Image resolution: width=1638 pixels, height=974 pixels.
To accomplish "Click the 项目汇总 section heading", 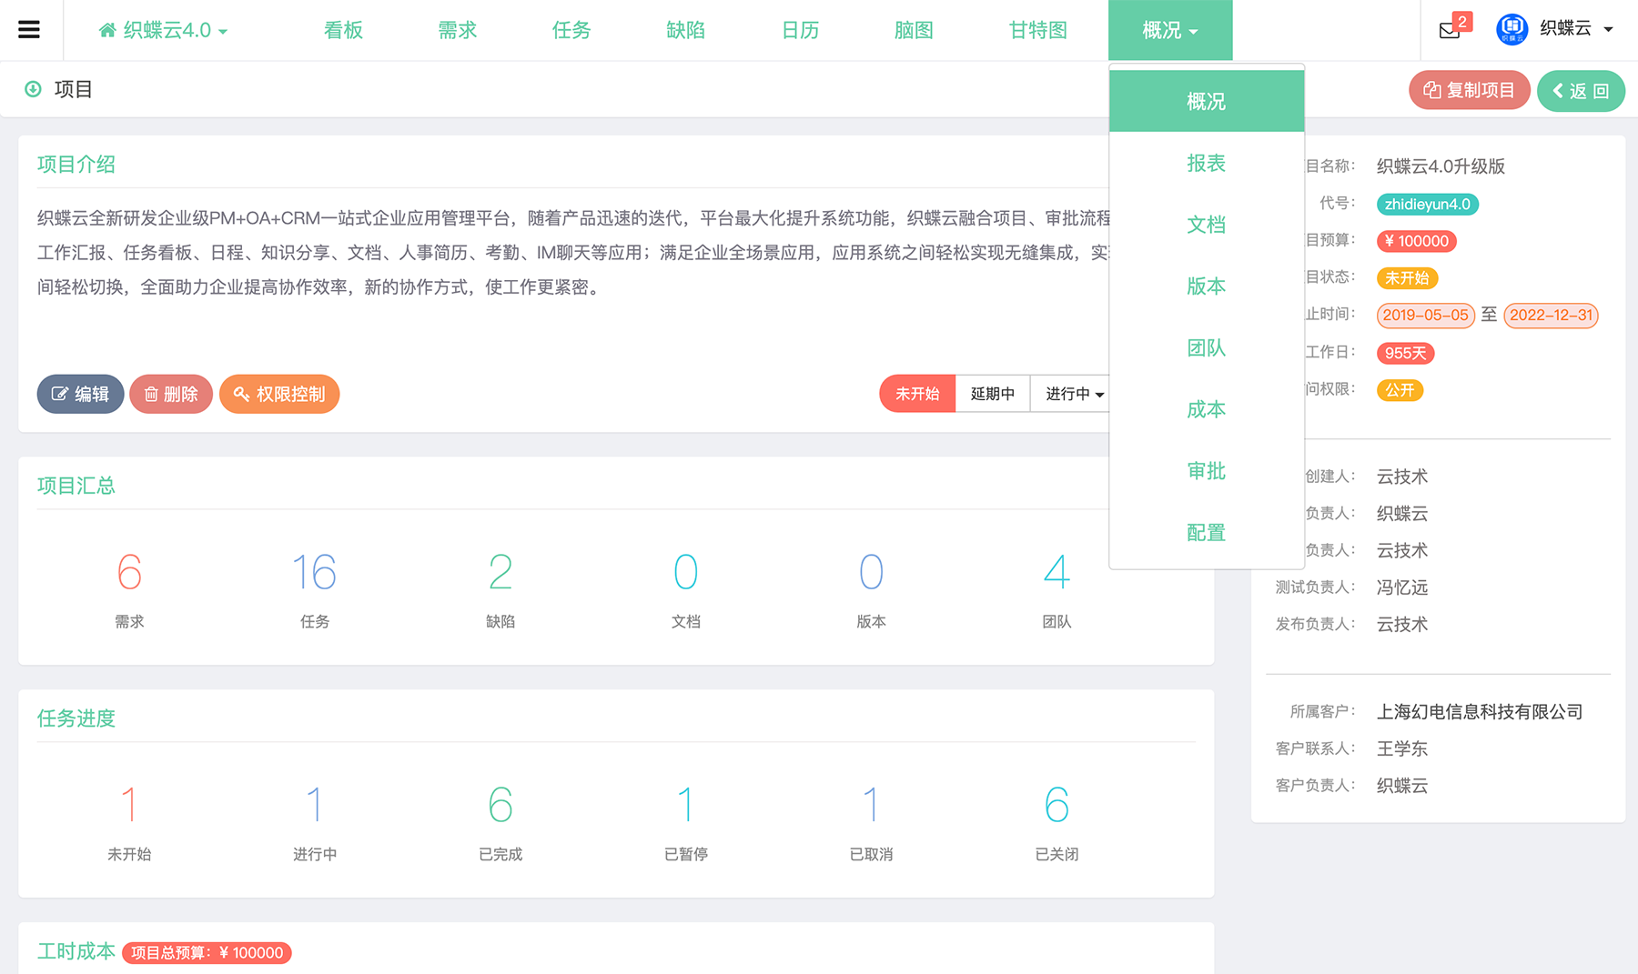I will [76, 486].
